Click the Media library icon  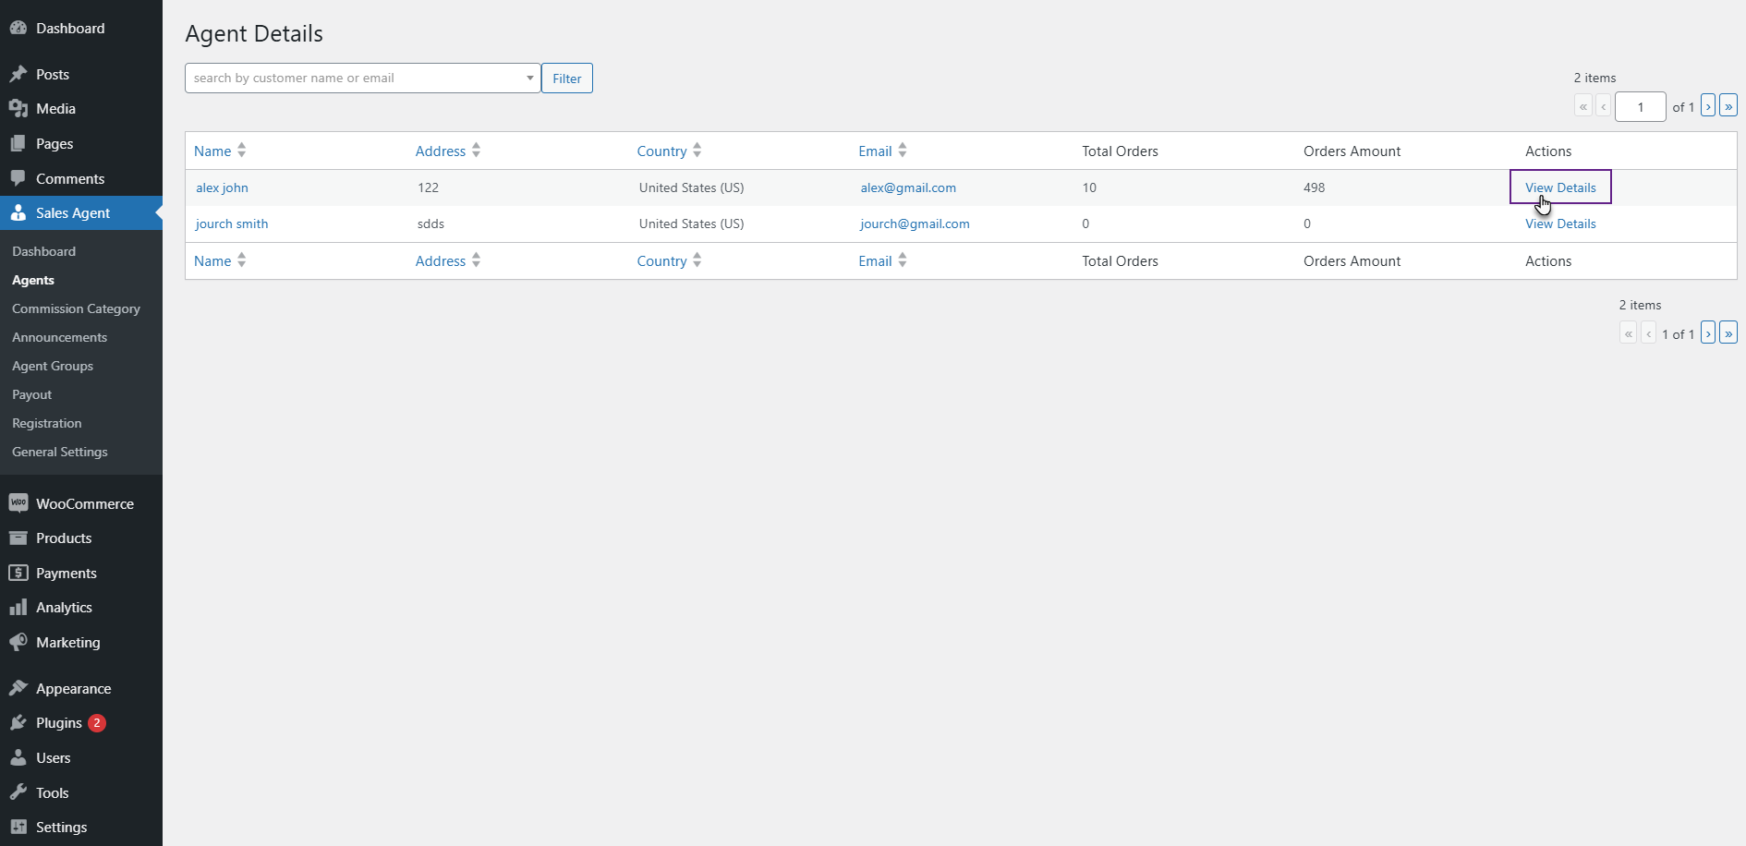point(18,109)
